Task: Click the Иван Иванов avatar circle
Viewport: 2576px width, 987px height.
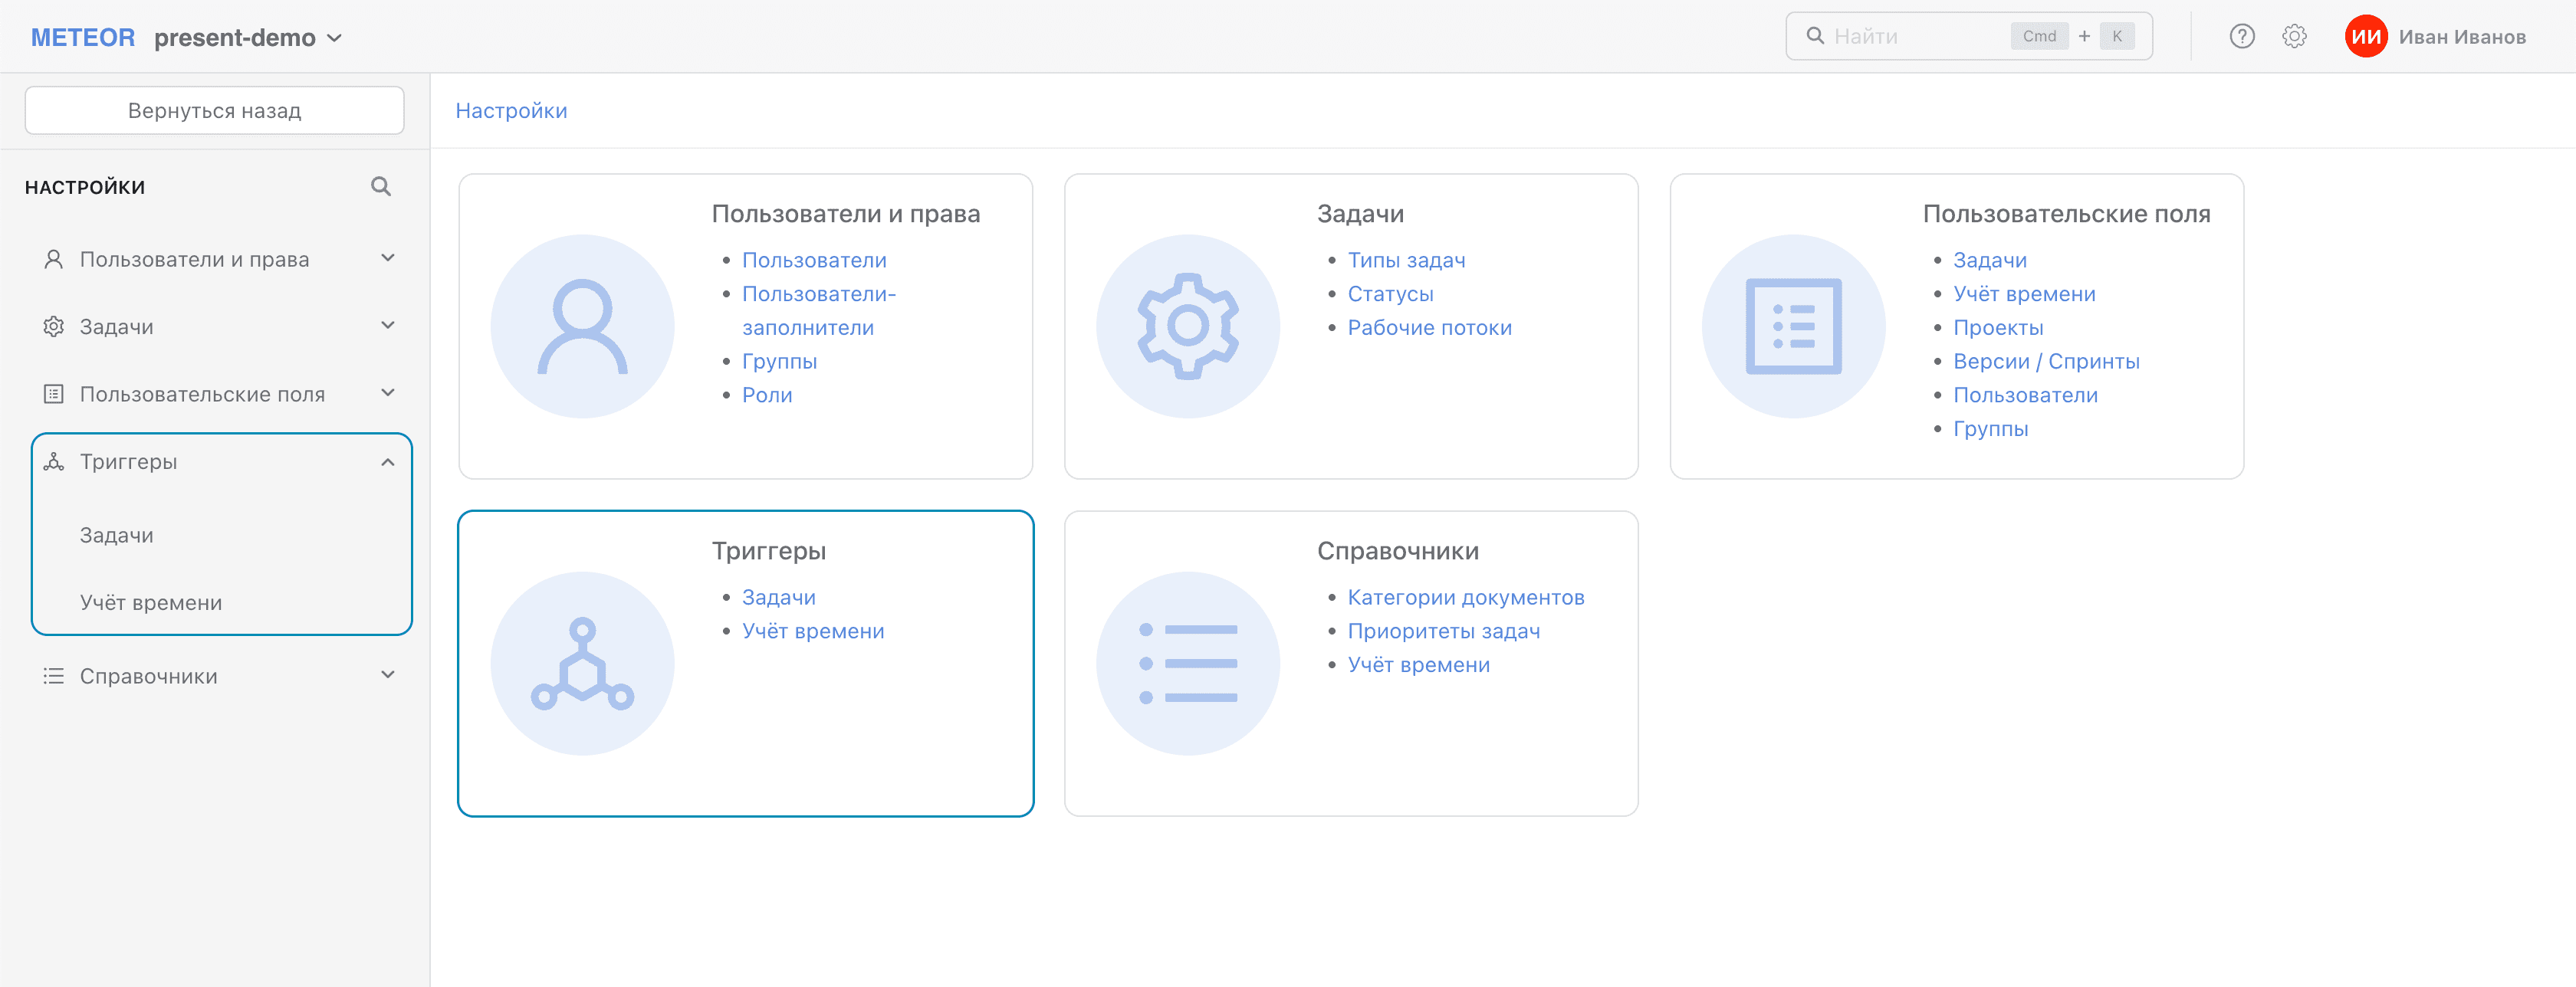Action: (2365, 37)
